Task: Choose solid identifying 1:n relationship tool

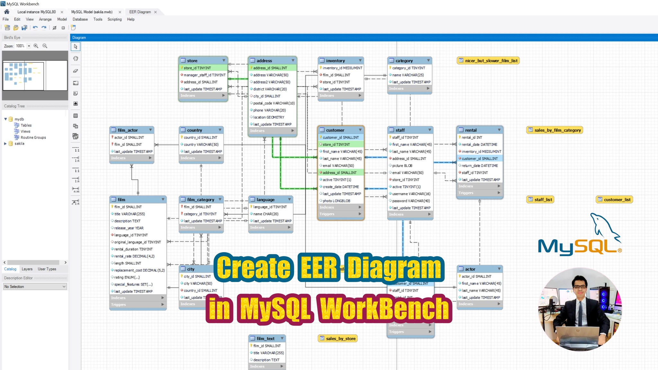Action: coord(76,180)
